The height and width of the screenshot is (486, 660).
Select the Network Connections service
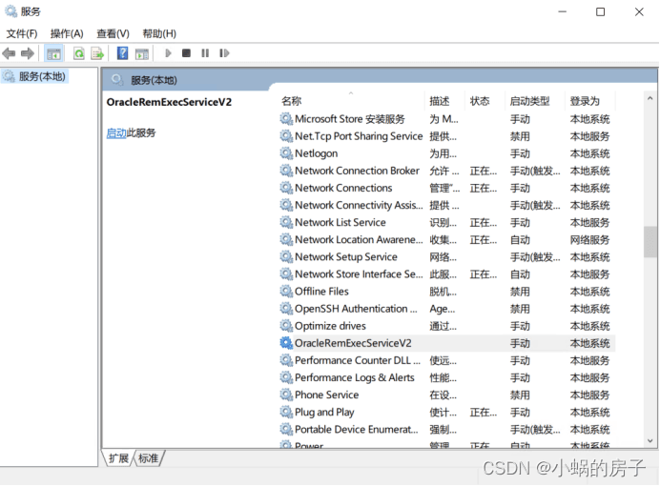click(x=446, y=188)
